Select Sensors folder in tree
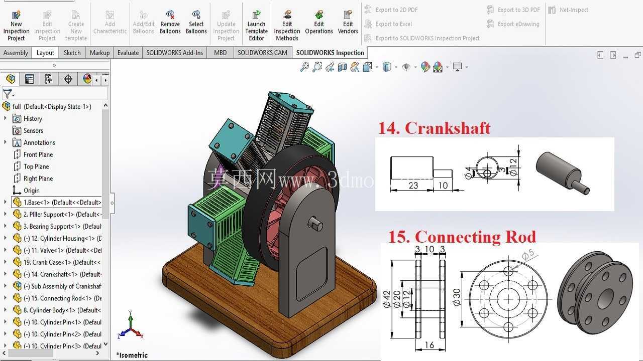643x361 pixels. pyautogui.click(x=28, y=130)
